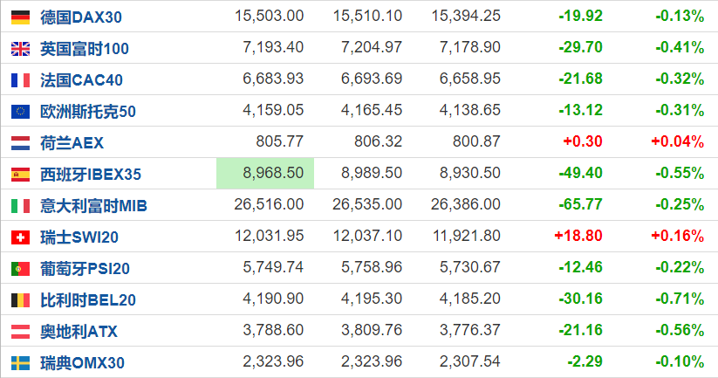This screenshot has height=378, width=718.
Task: Click the Belgian flag icon
Action: [x=21, y=300]
